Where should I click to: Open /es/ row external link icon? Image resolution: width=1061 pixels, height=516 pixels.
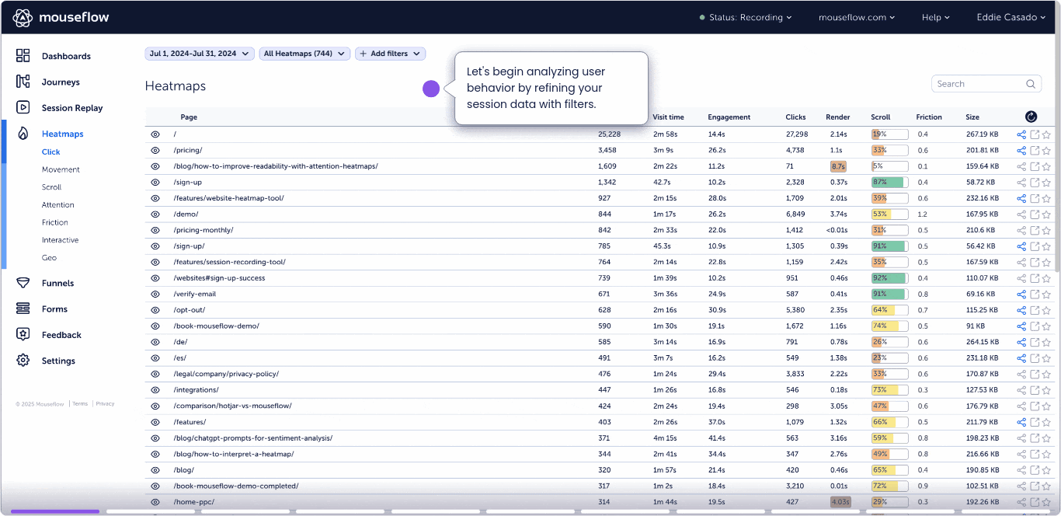(x=1035, y=358)
